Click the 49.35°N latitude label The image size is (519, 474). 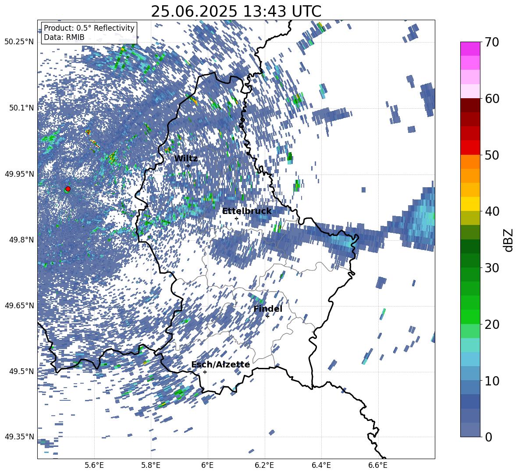19,437
